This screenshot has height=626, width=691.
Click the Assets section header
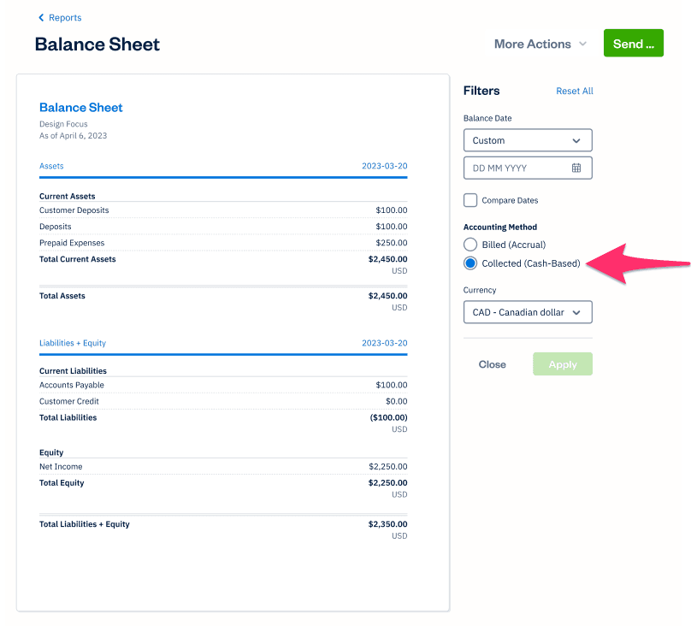coord(51,166)
